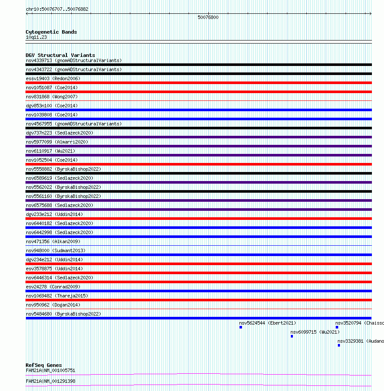Click the thin blue line for nsv471356 (Alkan2009)
Screen dimensions: 384x391
(x=198, y=246)
